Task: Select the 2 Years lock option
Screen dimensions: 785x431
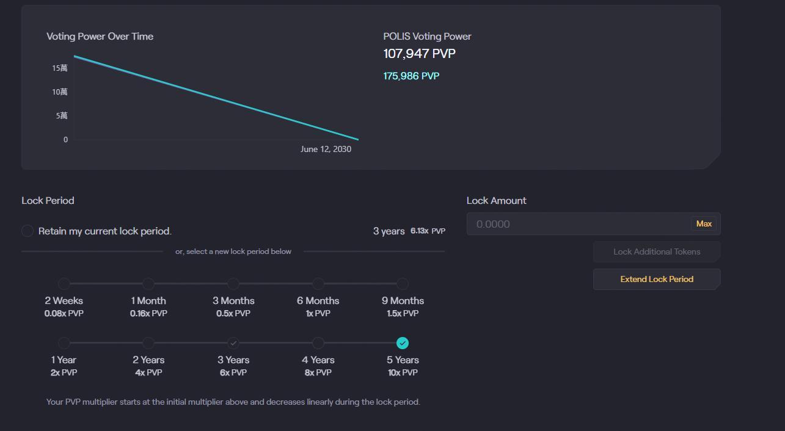Action: 148,343
